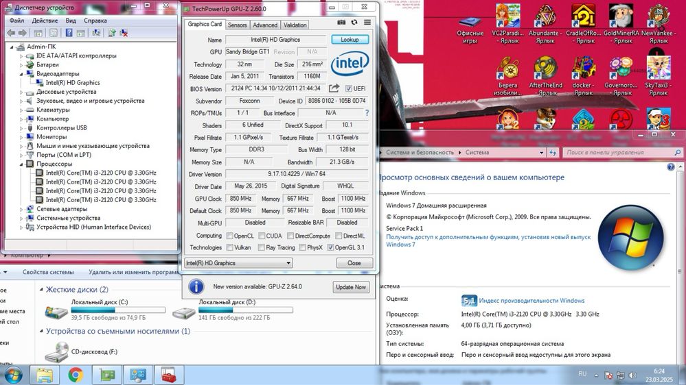686x385 pixels.
Task: Collapse Жесткие диски group in Explorer
Action: pyautogui.click(x=42, y=289)
